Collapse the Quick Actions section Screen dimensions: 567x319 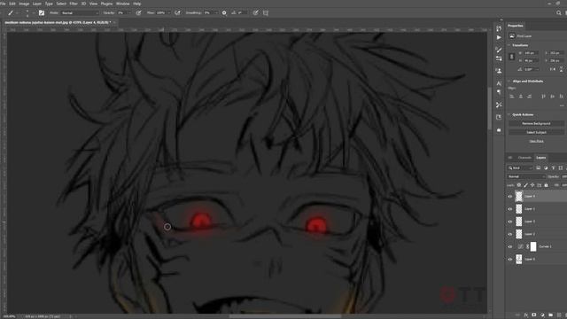(509, 114)
